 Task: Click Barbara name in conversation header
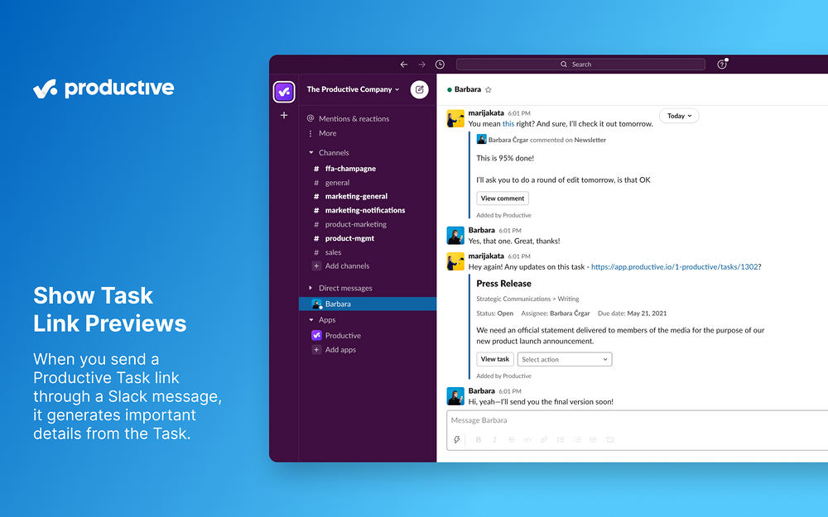468,89
